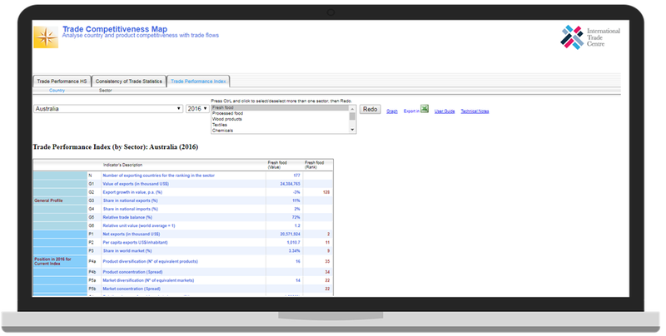The image size is (666, 336).
Task: Click 'Net exports (in thousand US$)' indicator
Action: pyautogui.click(x=132, y=235)
